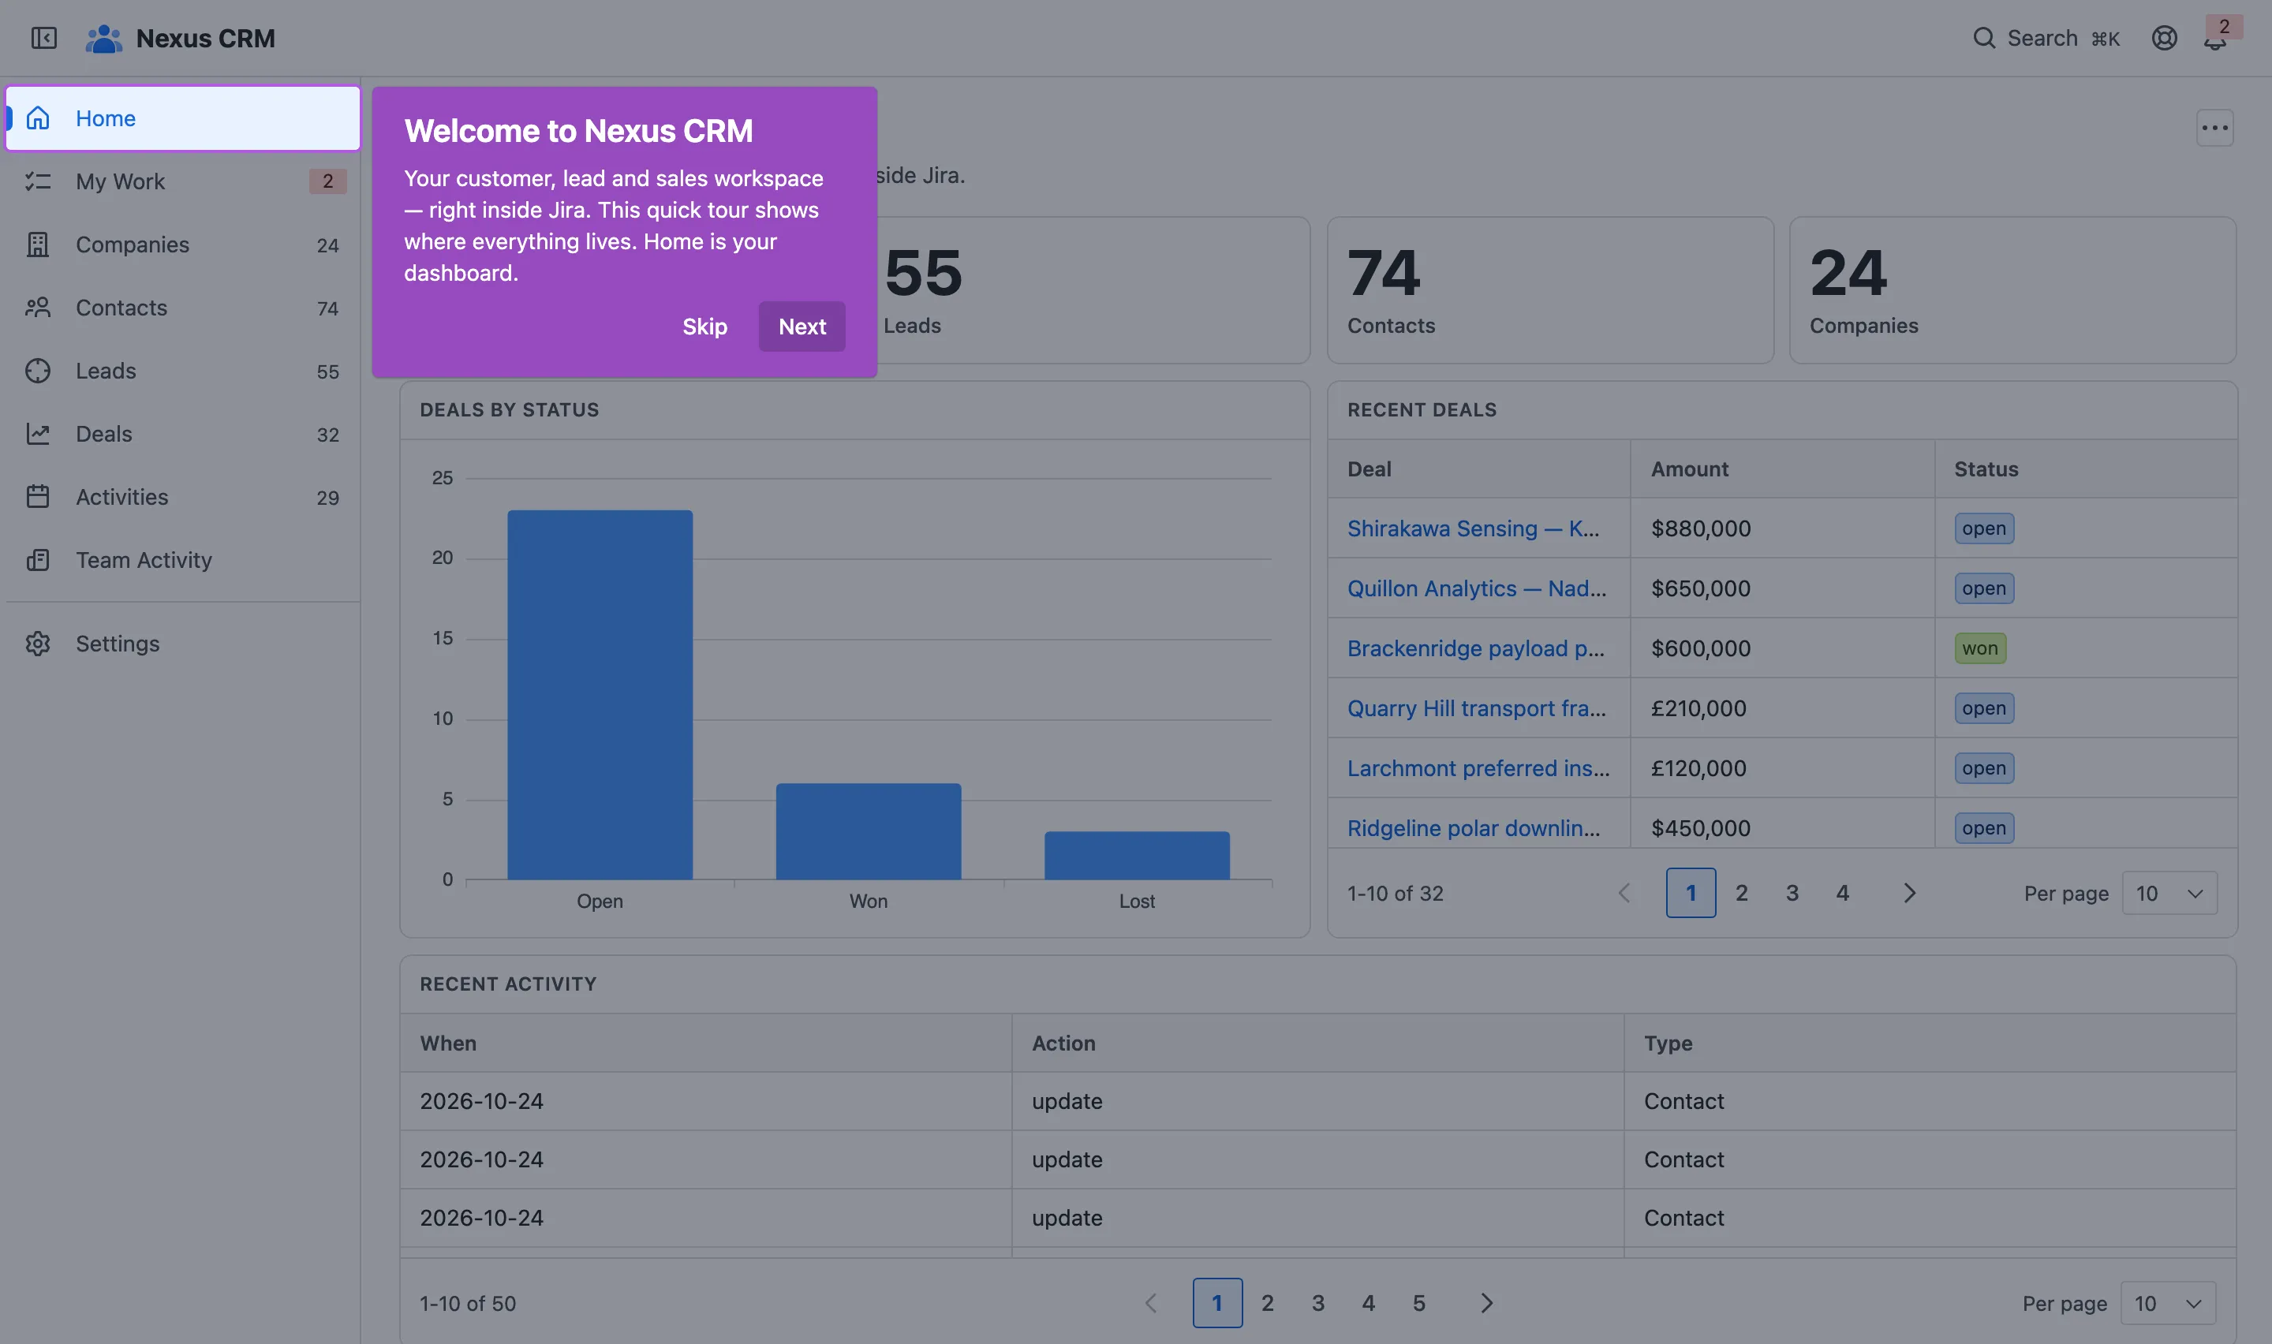Open the Quarry Hill transport deal link
Viewport: 2272px width, 1344px height.
(1476, 708)
